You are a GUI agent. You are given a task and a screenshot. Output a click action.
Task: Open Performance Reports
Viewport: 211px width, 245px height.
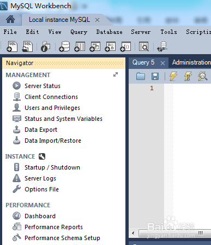pyautogui.click(x=53, y=227)
